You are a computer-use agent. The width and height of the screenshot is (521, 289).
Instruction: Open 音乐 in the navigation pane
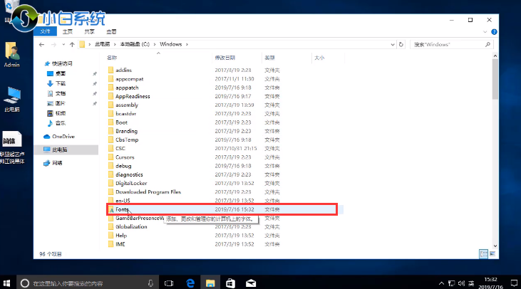point(61,123)
